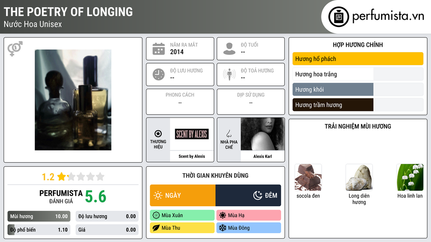Click the clock icon for Độ lưu hương
This screenshot has width=431, height=242.
click(x=159, y=74)
